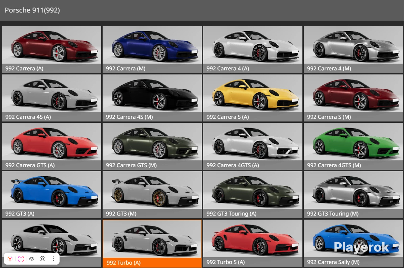This screenshot has height=268, width=404.
Task: Click the Yandex logo icon in floating toolbar
Action: (x=10, y=259)
